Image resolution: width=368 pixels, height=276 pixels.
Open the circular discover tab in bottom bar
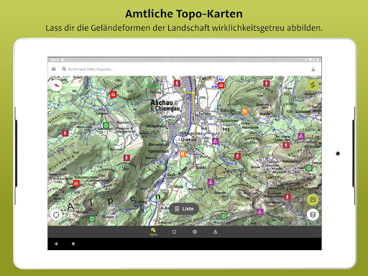pyautogui.click(x=195, y=231)
